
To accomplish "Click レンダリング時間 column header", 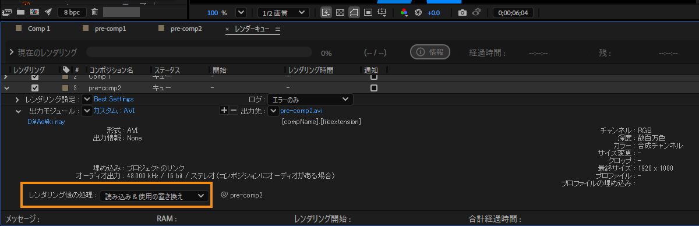I will point(311,70).
